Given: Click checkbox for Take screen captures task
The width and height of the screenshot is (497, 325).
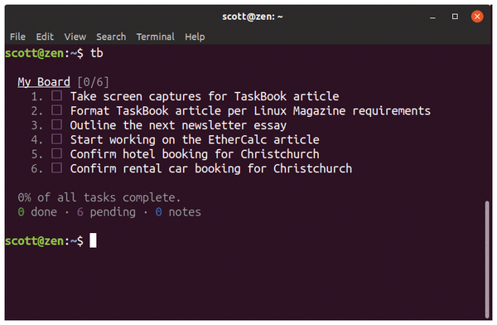Looking at the screenshot, I should [56, 95].
